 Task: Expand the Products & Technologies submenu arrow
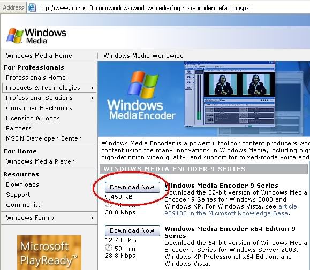pyautogui.click(x=92, y=88)
